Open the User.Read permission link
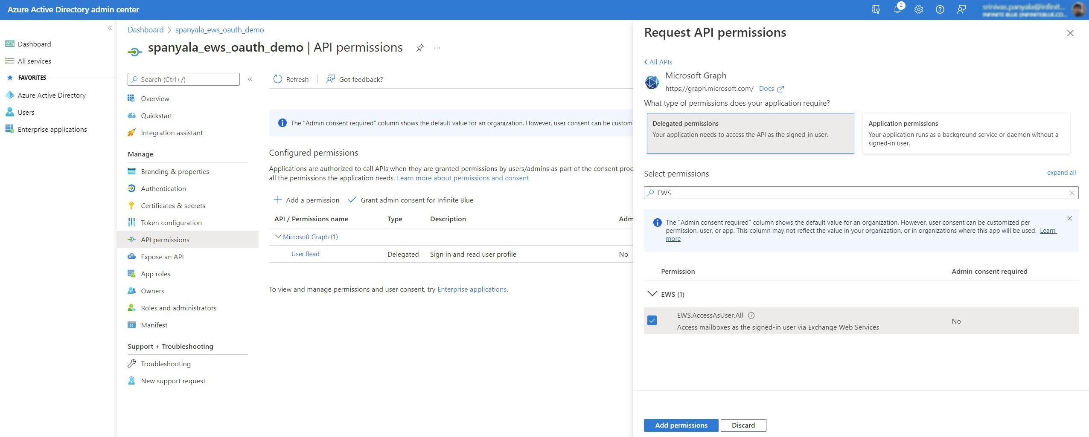1089x437 pixels. point(305,254)
